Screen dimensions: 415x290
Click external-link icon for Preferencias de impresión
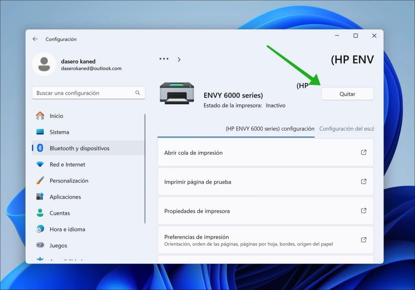[x=364, y=240]
